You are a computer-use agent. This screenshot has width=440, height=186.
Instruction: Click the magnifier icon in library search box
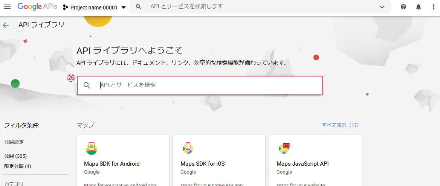coord(87,85)
